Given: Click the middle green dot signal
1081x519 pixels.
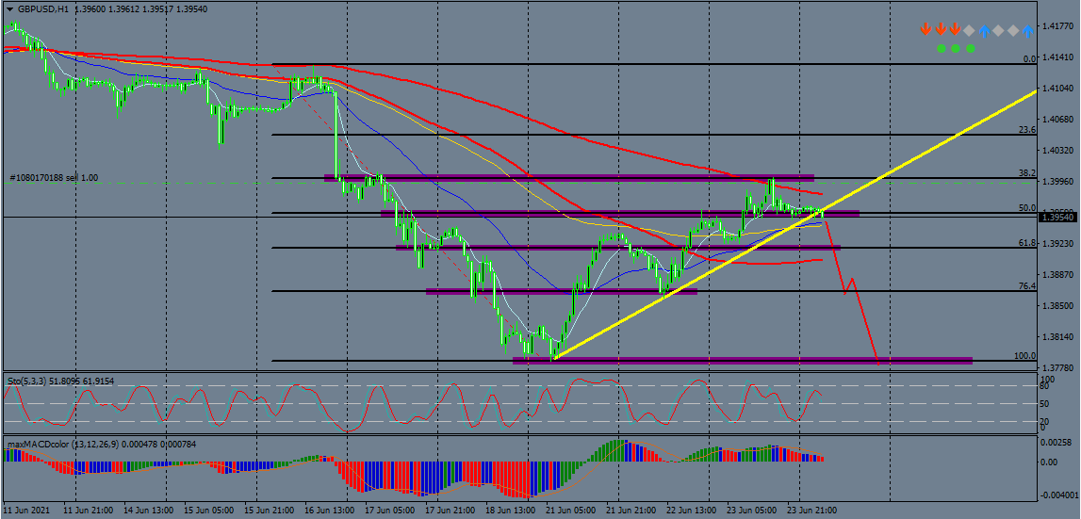Looking at the screenshot, I should (x=955, y=47).
